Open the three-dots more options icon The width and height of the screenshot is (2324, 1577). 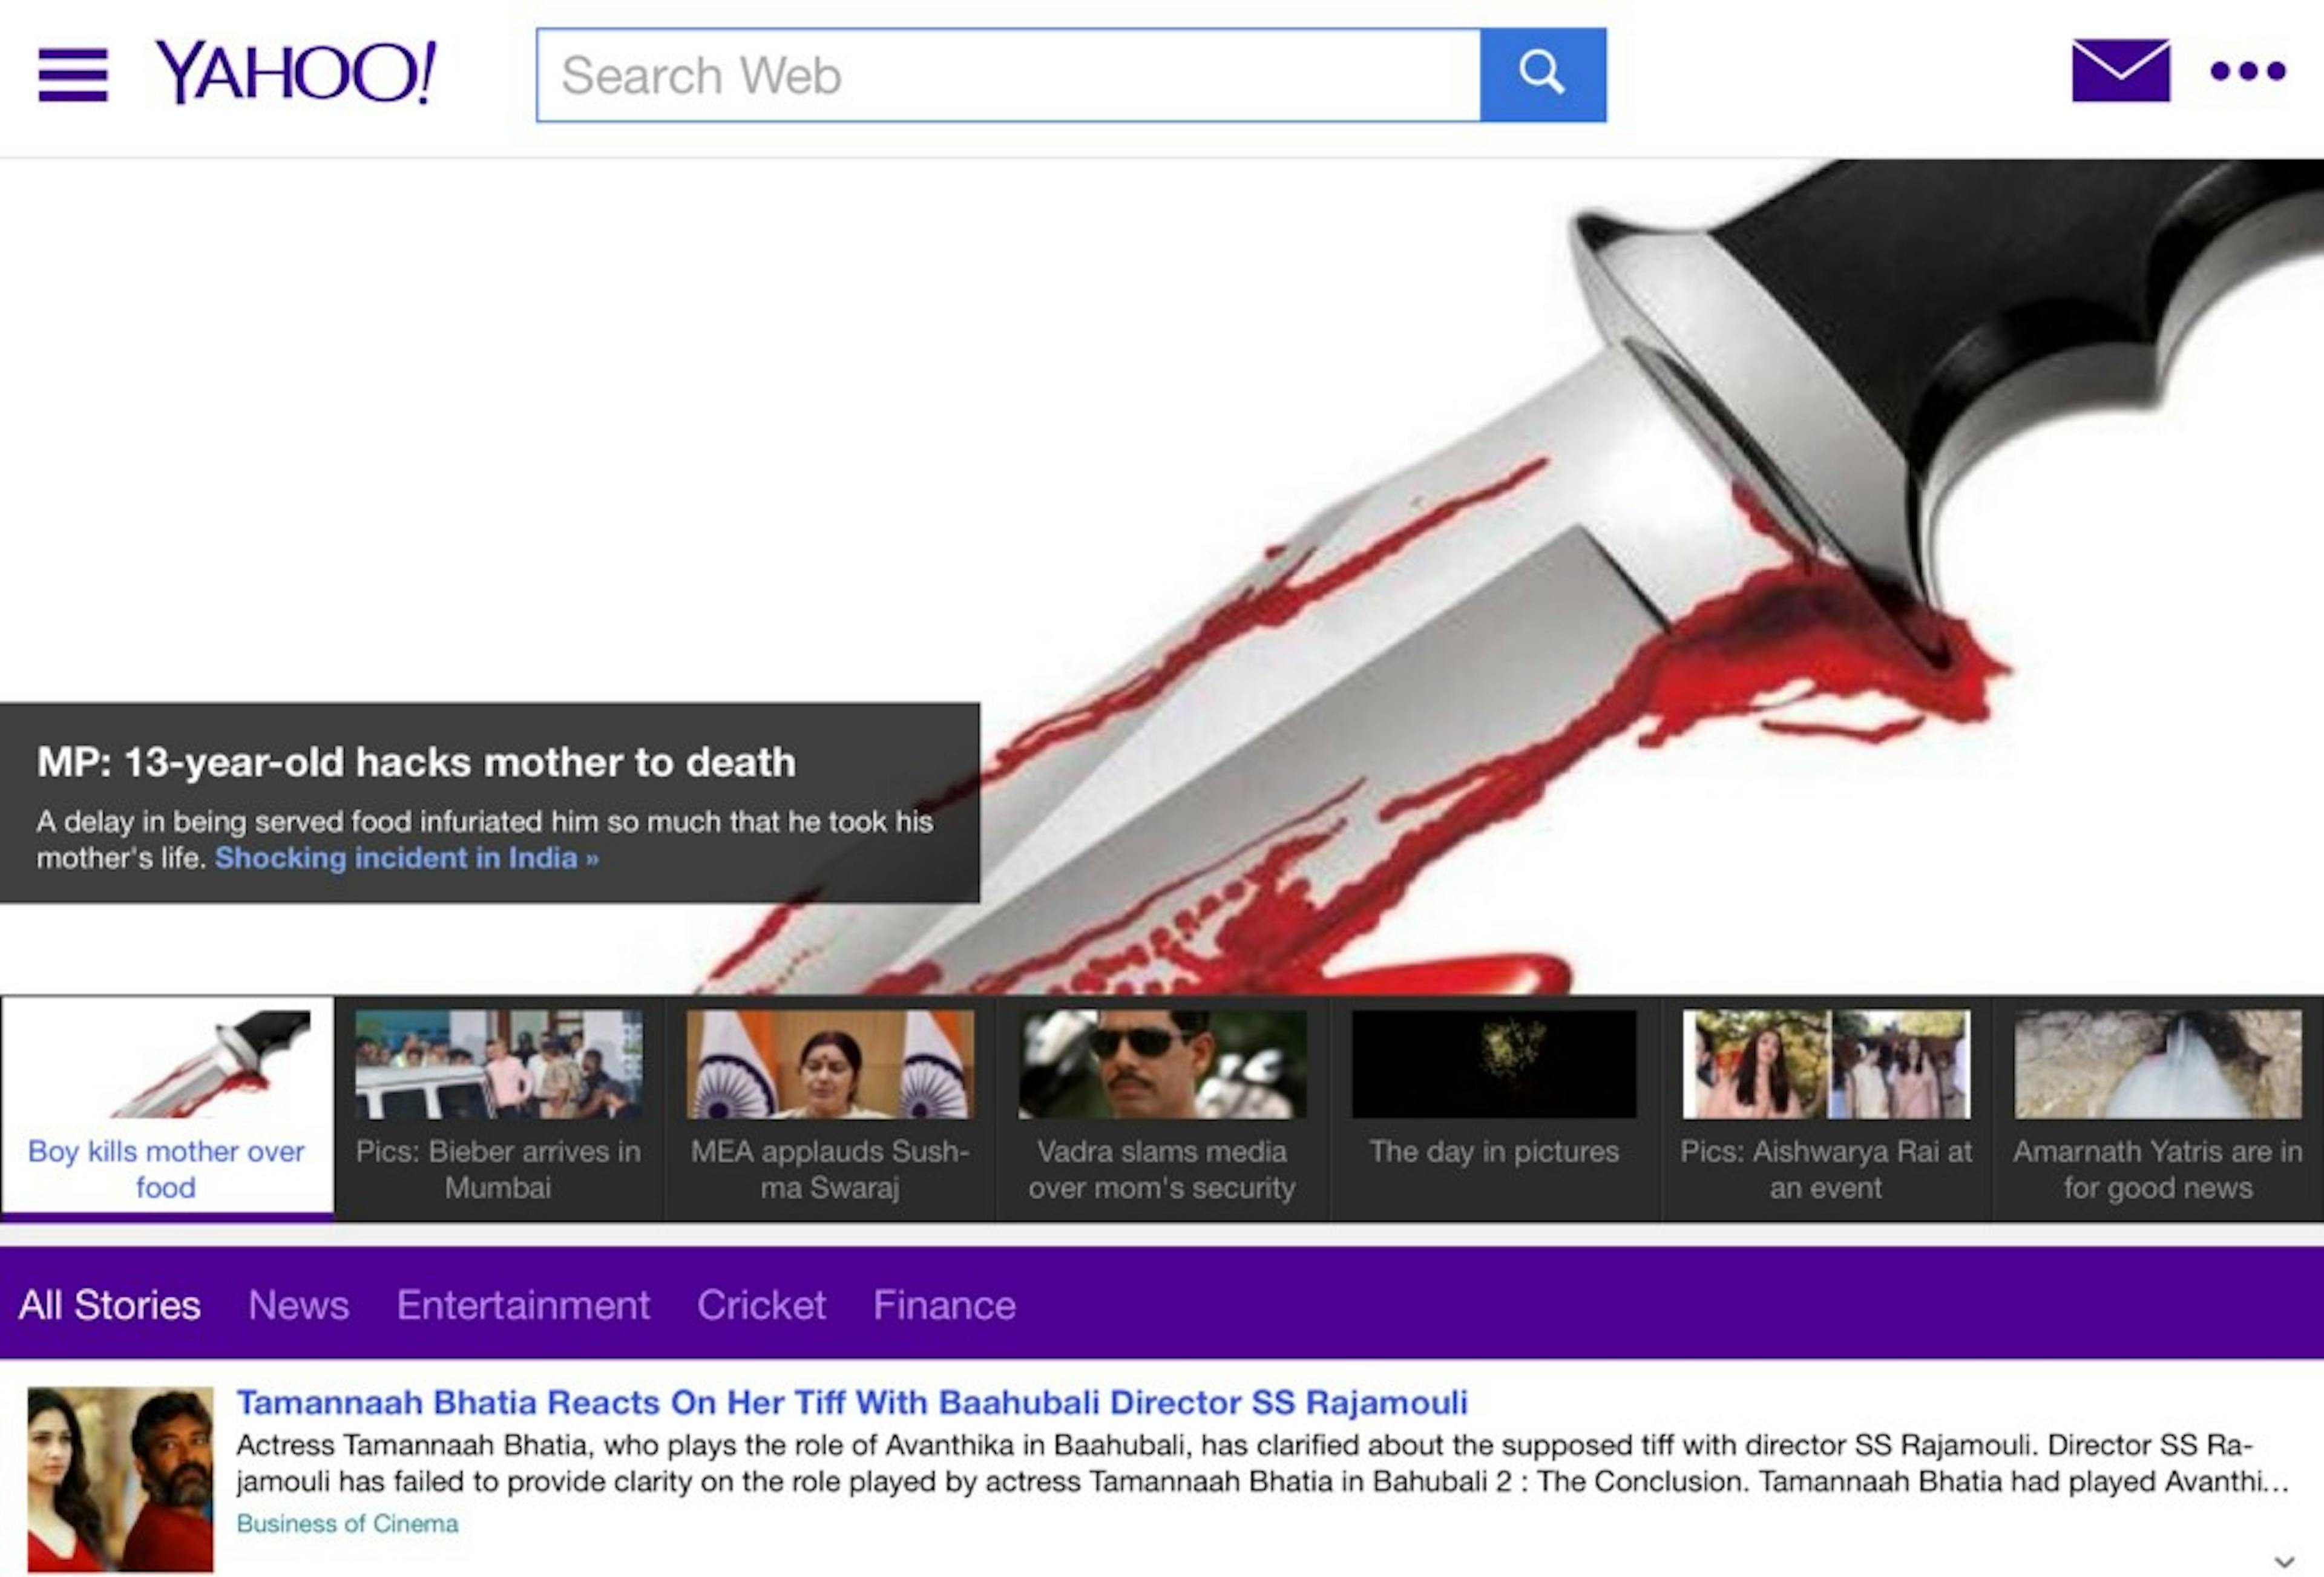[2247, 71]
